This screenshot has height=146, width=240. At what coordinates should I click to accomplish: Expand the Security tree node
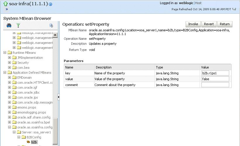click(9, 62)
